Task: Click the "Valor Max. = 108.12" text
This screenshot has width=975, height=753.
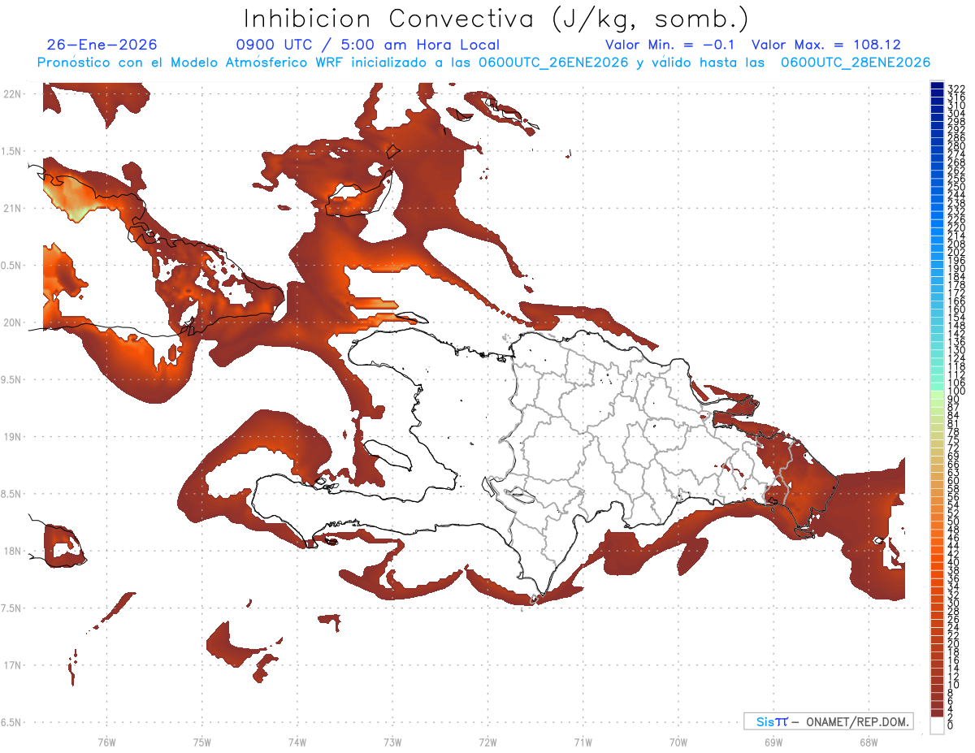Action: (x=826, y=45)
